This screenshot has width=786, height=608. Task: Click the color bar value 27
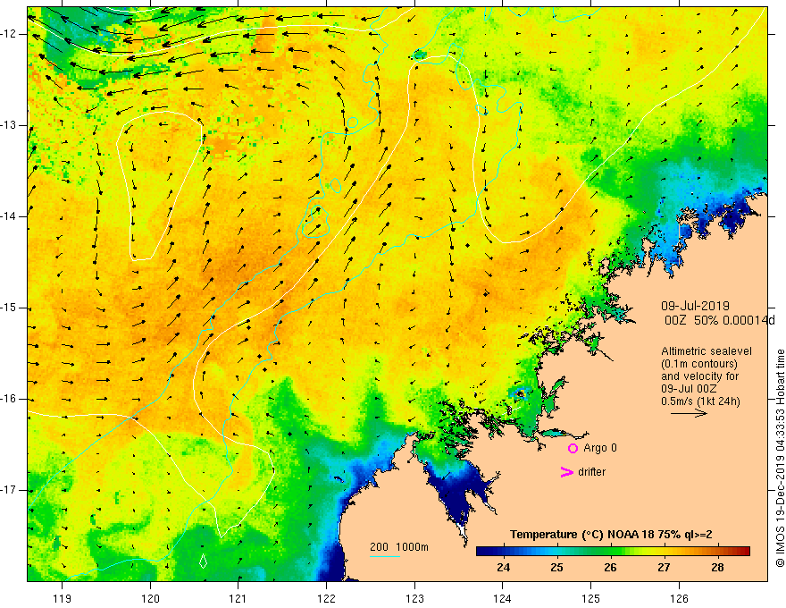click(x=664, y=568)
